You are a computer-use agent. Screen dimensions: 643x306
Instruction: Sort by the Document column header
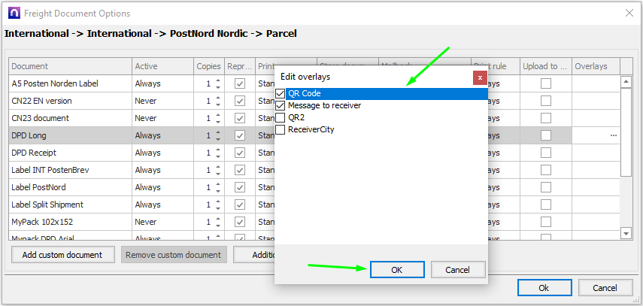pyautogui.click(x=71, y=66)
